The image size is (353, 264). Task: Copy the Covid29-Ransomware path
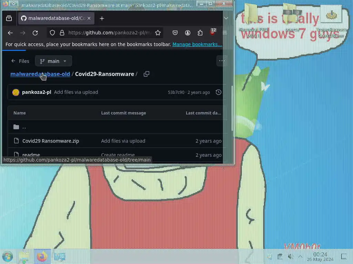point(147,74)
